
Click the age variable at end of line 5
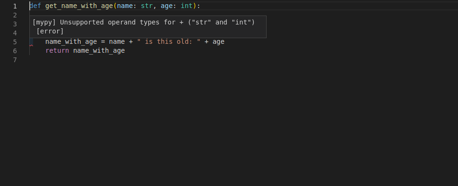coord(218,41)
